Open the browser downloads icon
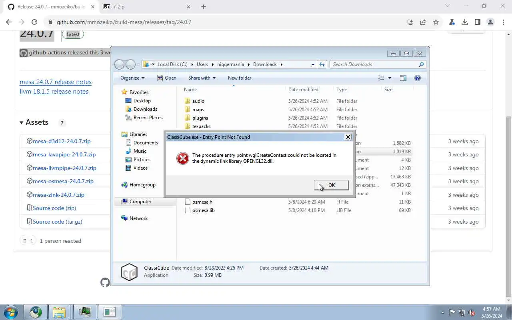 point(465,22)
